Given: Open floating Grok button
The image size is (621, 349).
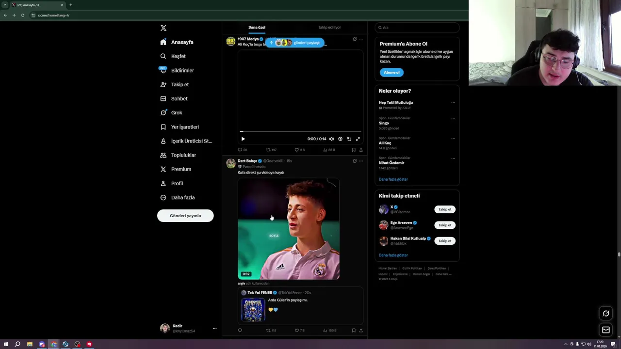Looking at the screenshot, I should [x=606, y=314].
